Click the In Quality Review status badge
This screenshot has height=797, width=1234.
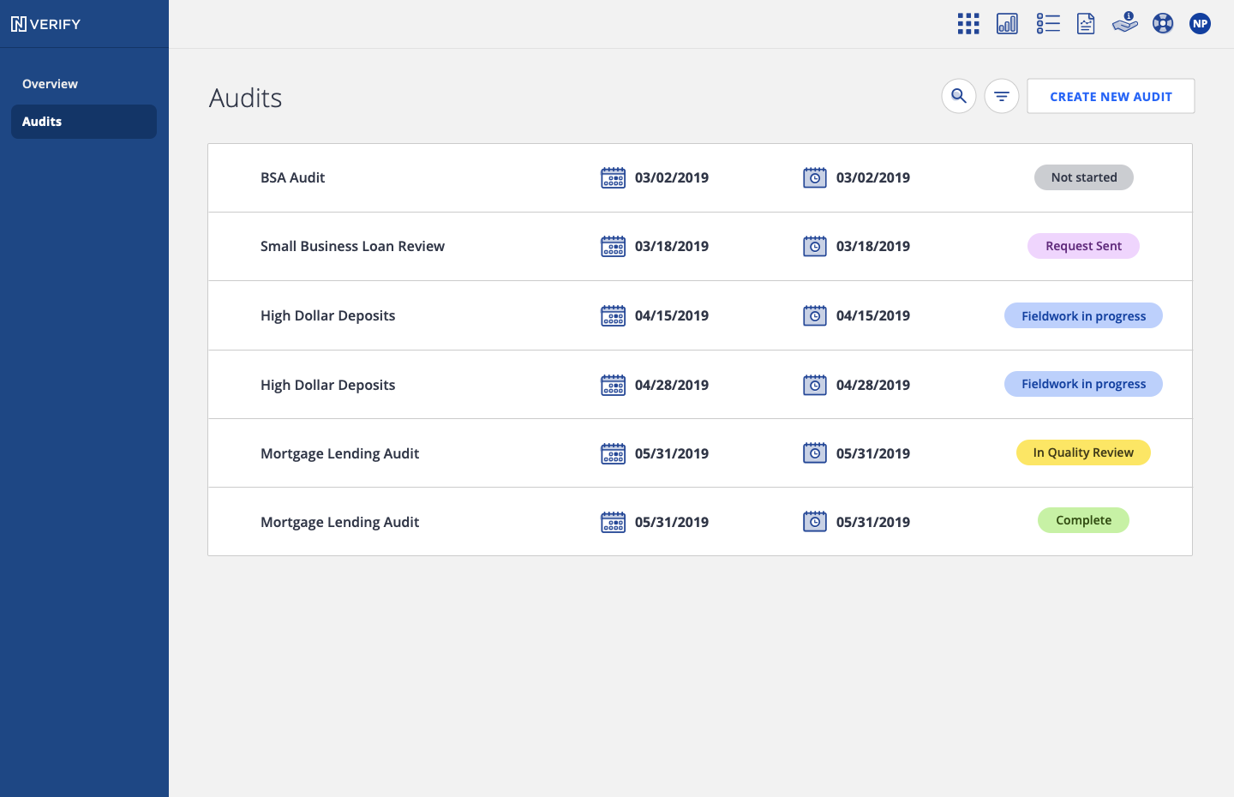[x=1083, y=452]
